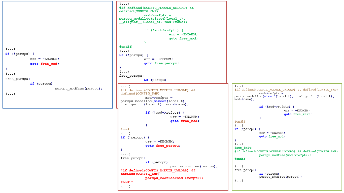Click green #endif in the green box
344x193 pixels.
coord(240,159)
